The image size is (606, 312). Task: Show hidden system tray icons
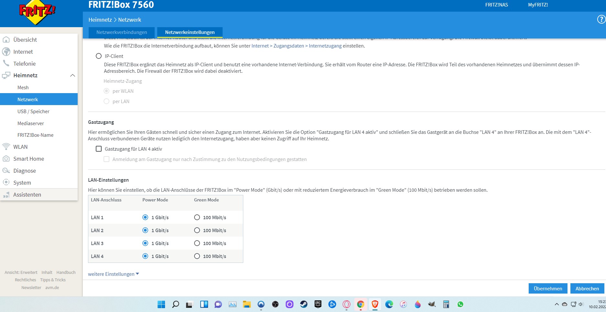pyautogui.click(x=556, y=304)
